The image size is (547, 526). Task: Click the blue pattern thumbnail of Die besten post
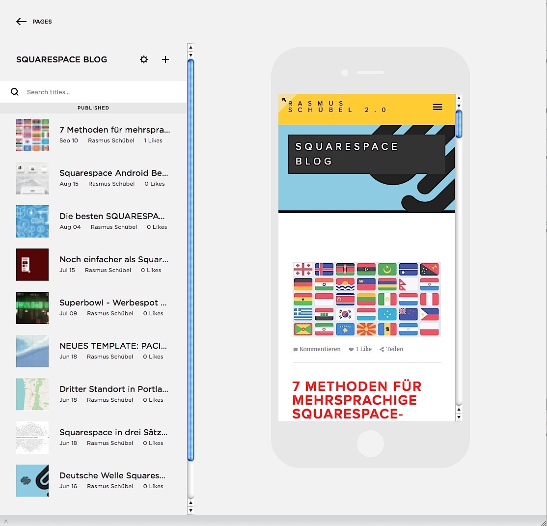[x=32, y=221]
